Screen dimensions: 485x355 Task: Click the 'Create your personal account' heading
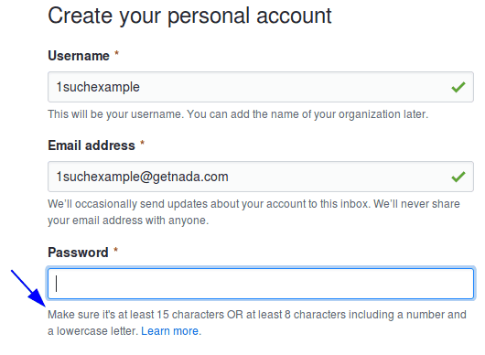click(x=189, y=16)
